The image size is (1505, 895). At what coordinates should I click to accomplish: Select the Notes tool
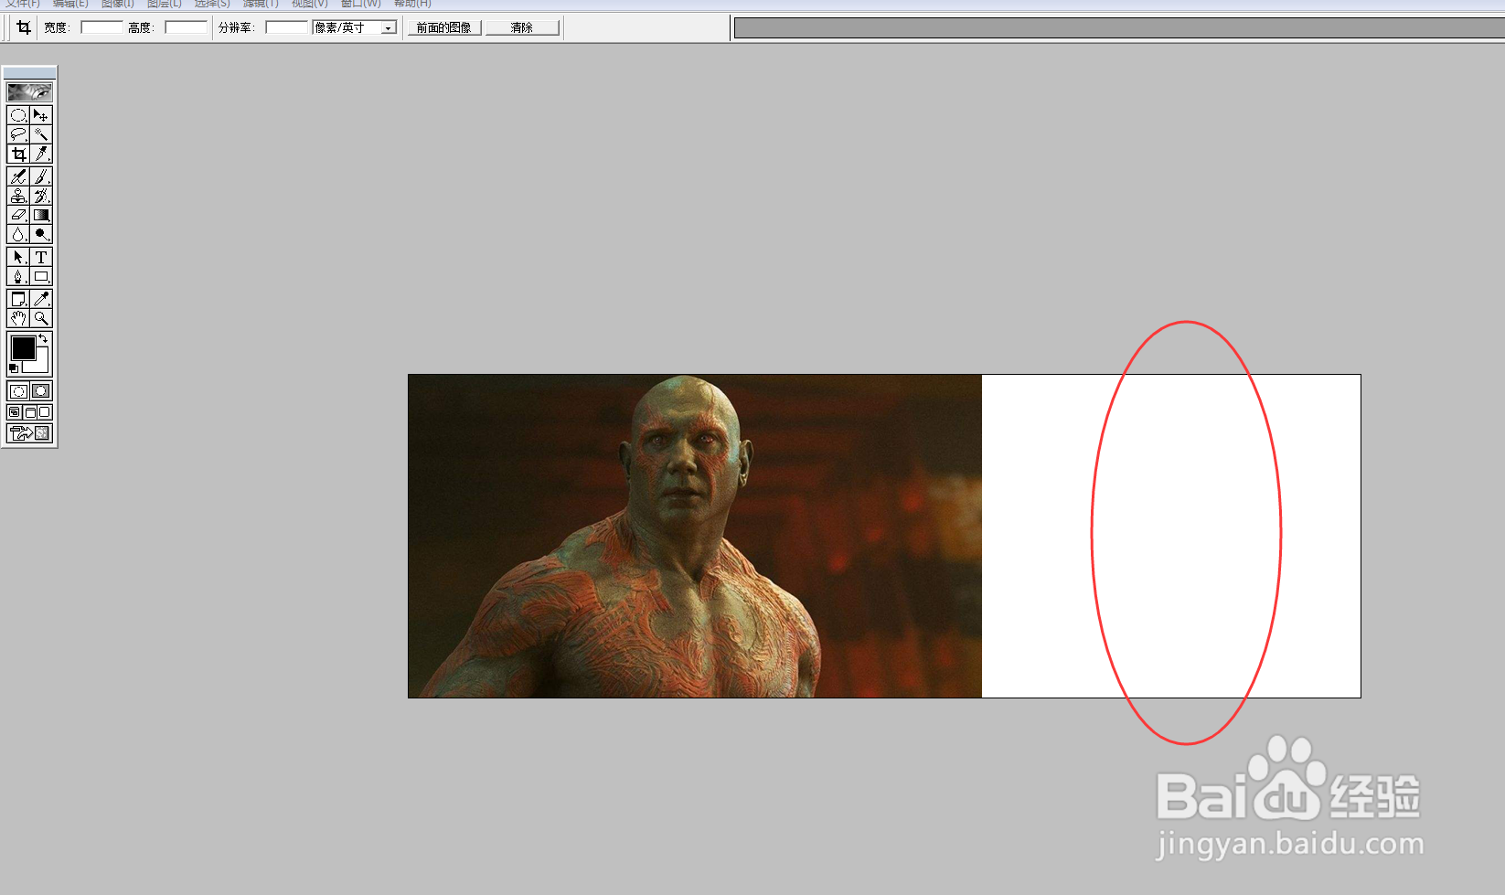click(18, 299)
